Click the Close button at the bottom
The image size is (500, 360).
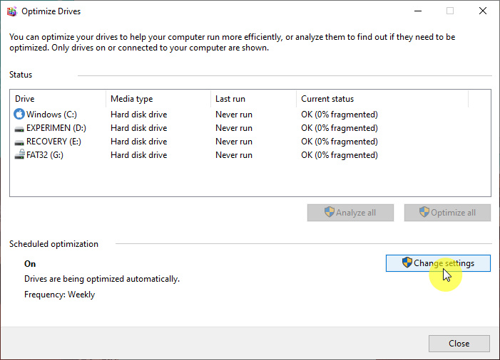(459, 344)
